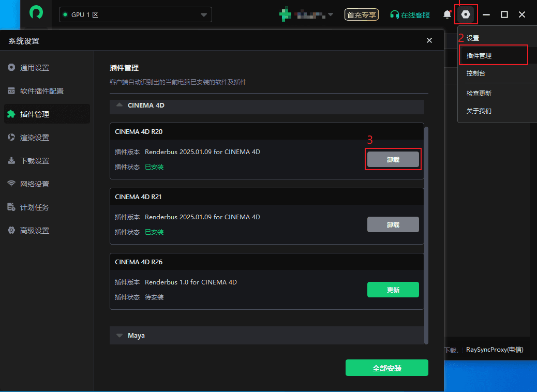Click the 下载设置 download icon
This screenshot has height=392, width=537.
pos(11,160)
